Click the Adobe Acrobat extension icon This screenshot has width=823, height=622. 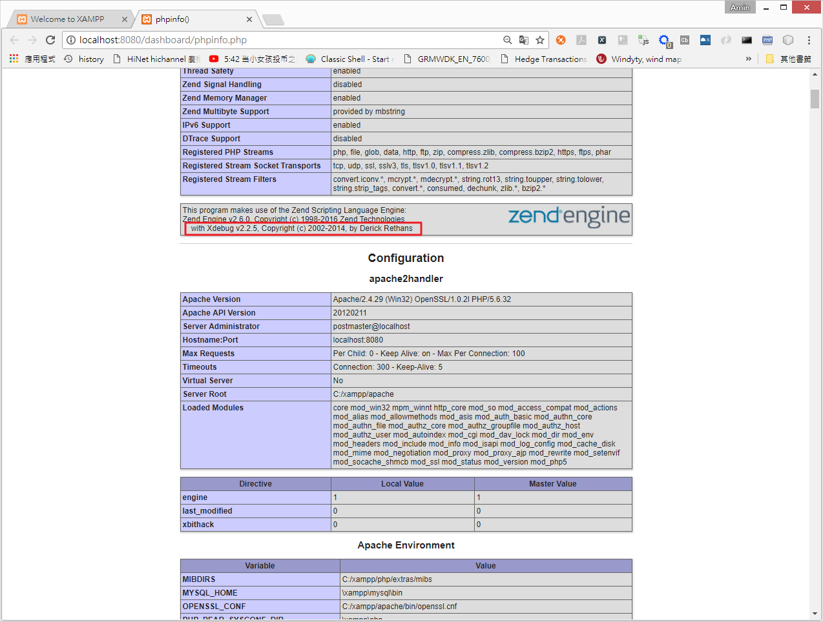coord(581,40)
